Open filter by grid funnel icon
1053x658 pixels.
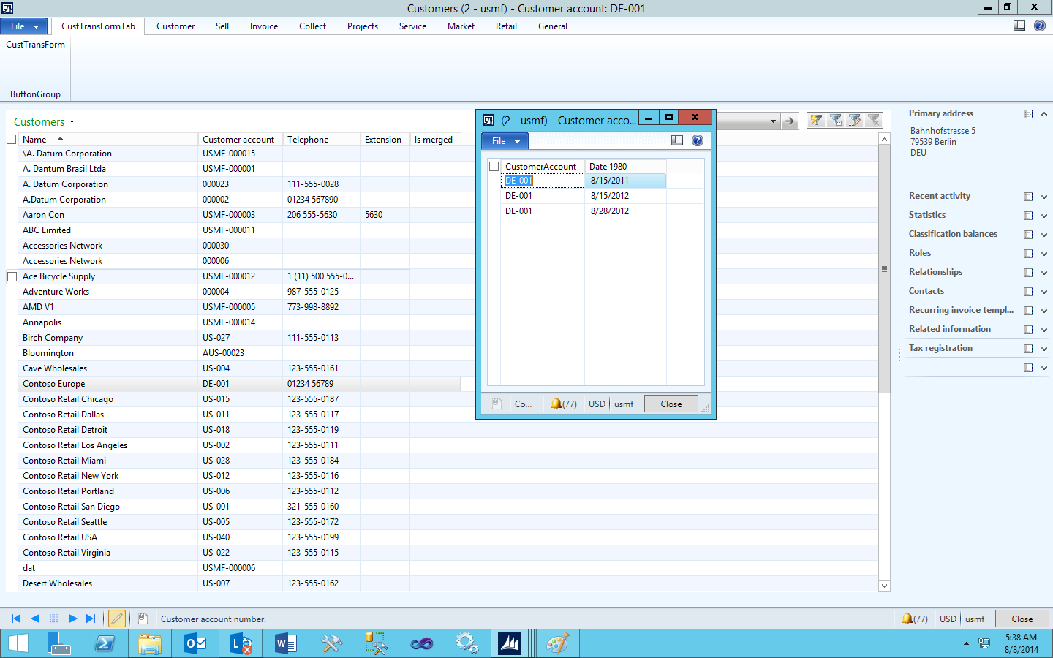(835, 121)
